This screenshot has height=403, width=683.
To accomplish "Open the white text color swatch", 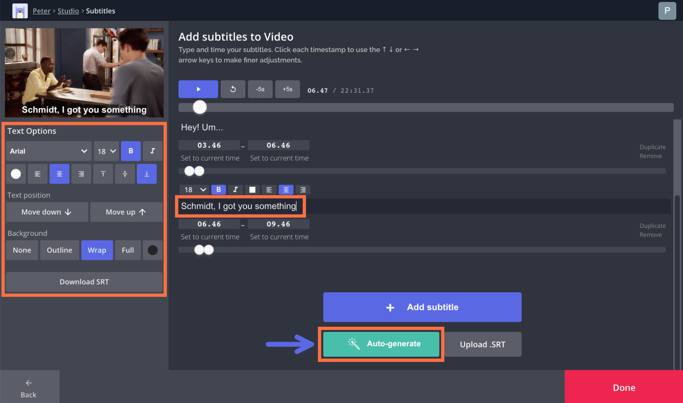I will pyautogui.click(x=16, y=174).
